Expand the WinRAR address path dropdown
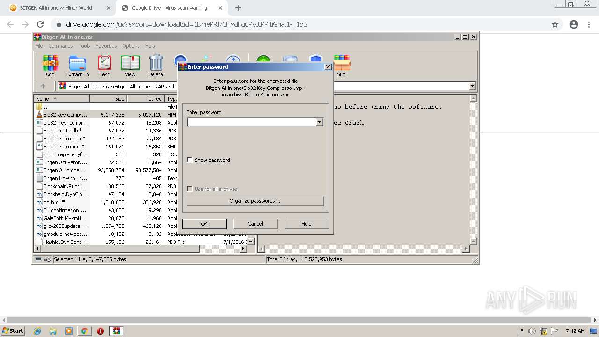599x337 pixels. tap(472, 86)
